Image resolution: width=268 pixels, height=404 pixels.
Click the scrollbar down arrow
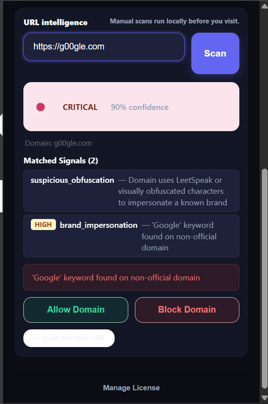click(x=264, y=397)
